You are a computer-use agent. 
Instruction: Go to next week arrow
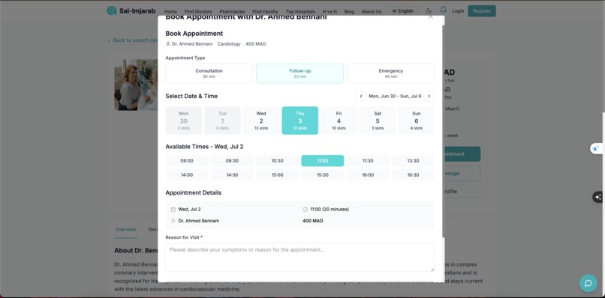pyautogui.click(x=429, y=97)
